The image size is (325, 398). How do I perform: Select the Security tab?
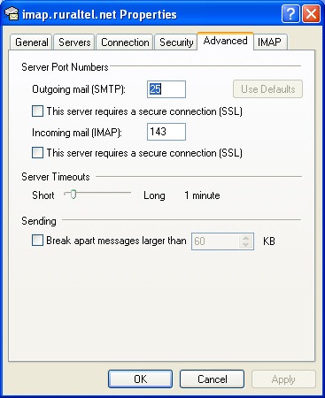pyautogui.click(x=176, y=42)
